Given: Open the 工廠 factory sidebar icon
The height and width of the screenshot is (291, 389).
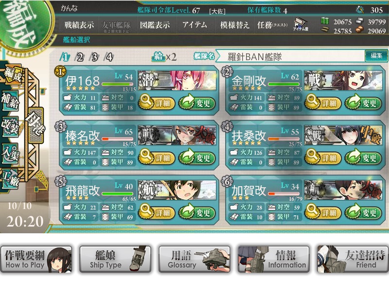Looking at the screenshot, I should [10, 178].
